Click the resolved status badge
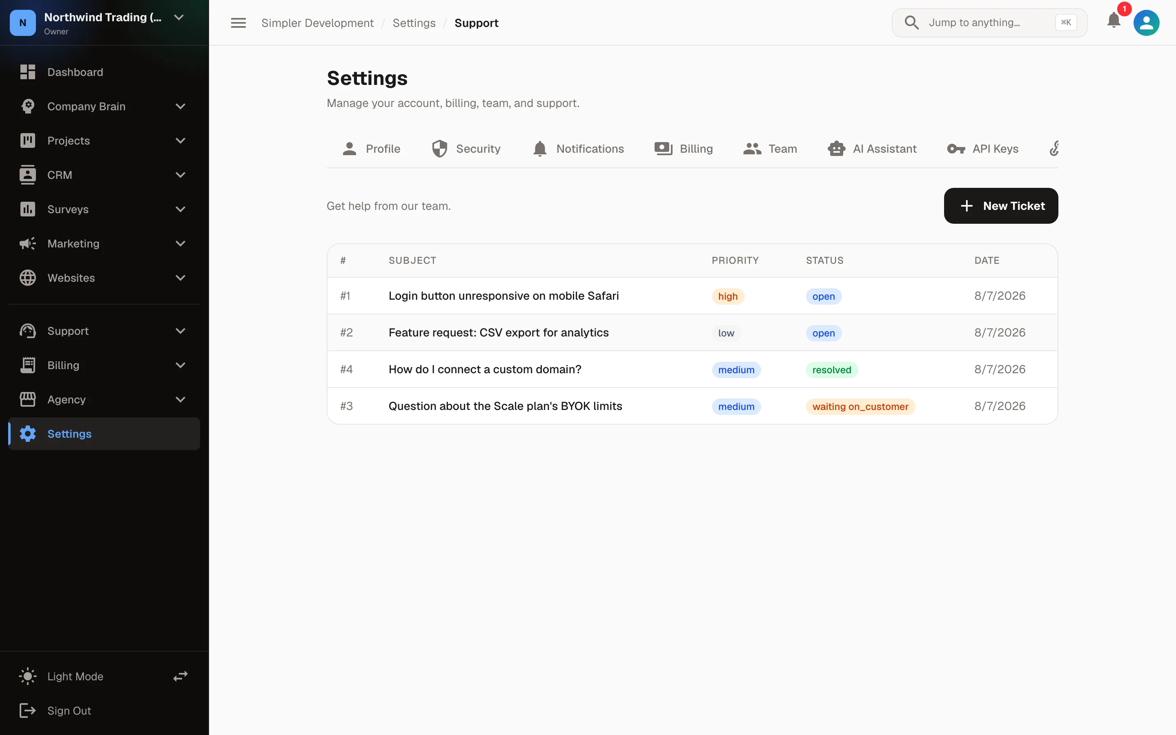This screenshot has height=735, width=1176. pyautogui.click(x=831, y=370)
